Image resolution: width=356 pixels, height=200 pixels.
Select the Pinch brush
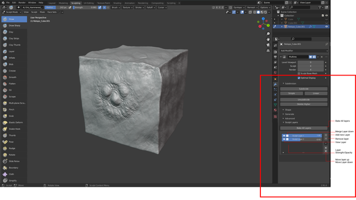[x=14, y=109]
